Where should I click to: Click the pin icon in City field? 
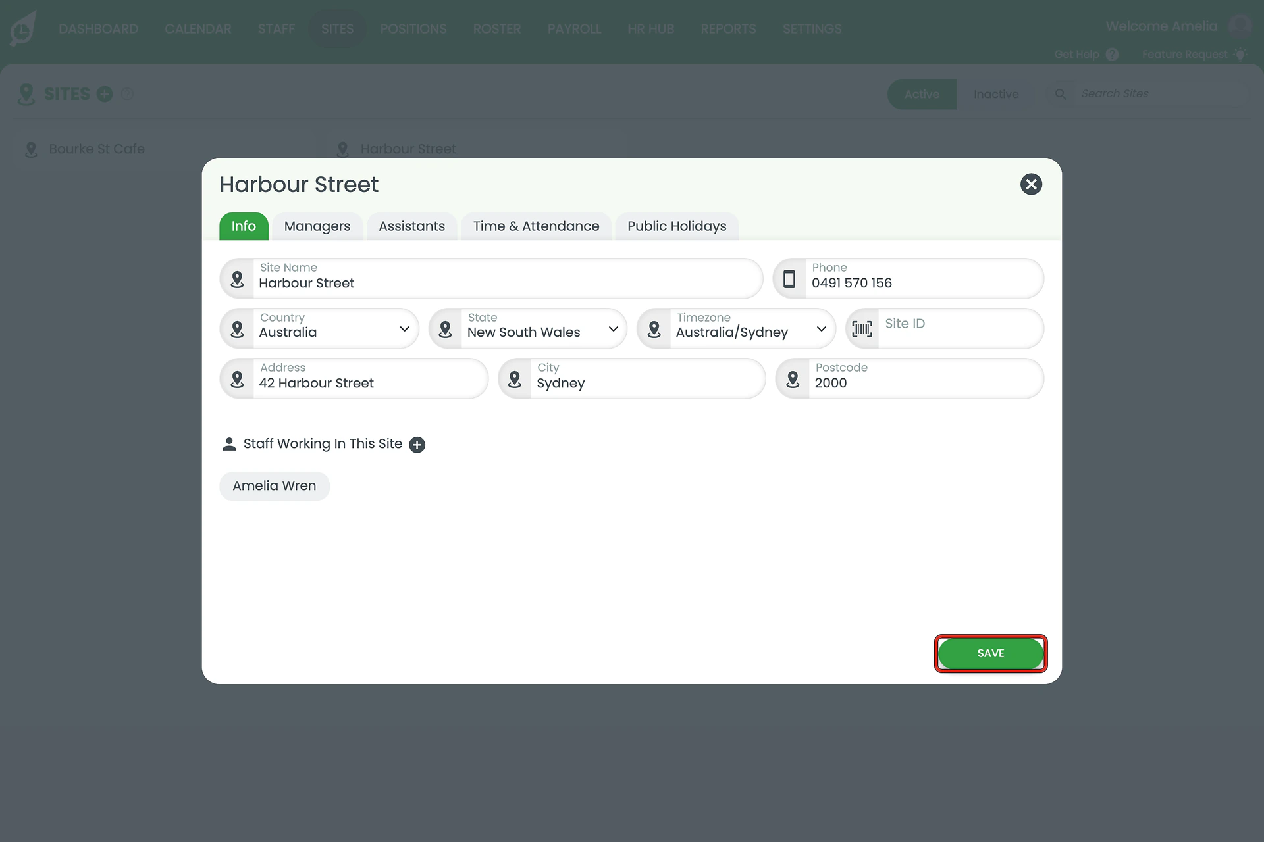[x=515, y=379]
